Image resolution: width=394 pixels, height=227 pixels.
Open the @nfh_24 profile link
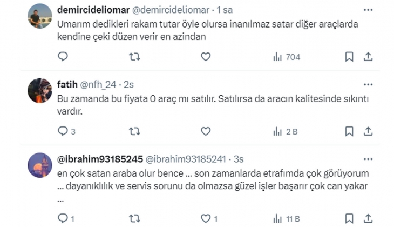tap(100, 84)
